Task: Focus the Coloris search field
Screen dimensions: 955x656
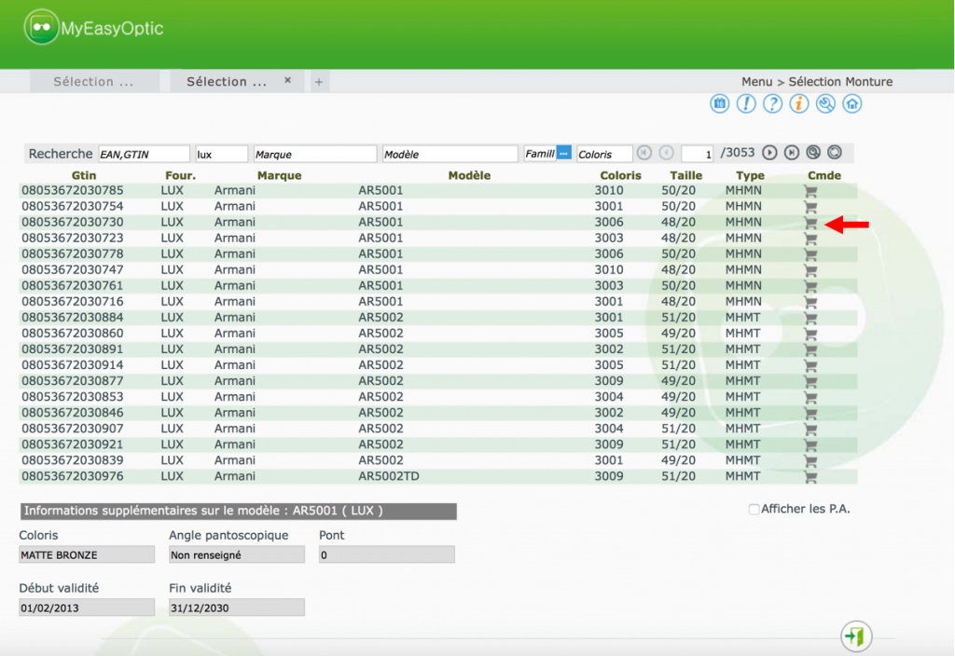Action: [604, 154]
